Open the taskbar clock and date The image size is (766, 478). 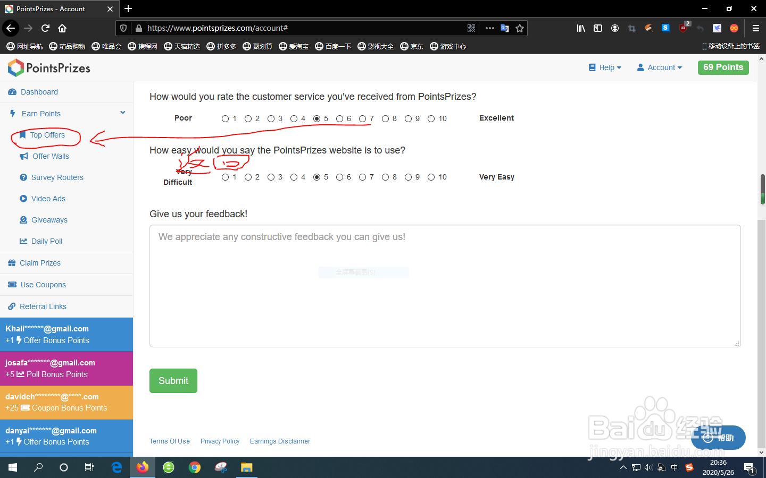[718, 467]
